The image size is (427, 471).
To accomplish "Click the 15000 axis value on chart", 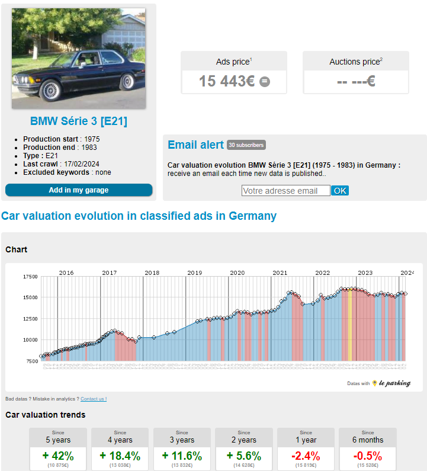I will [x=30, y=297].
